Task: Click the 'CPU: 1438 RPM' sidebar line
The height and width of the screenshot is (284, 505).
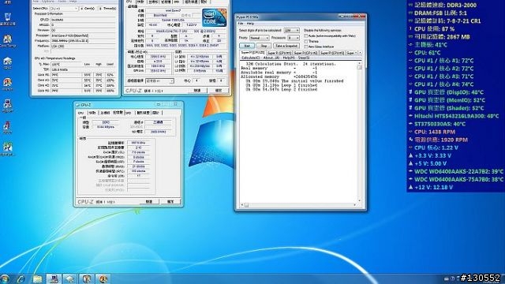Action: click(435, 132)
